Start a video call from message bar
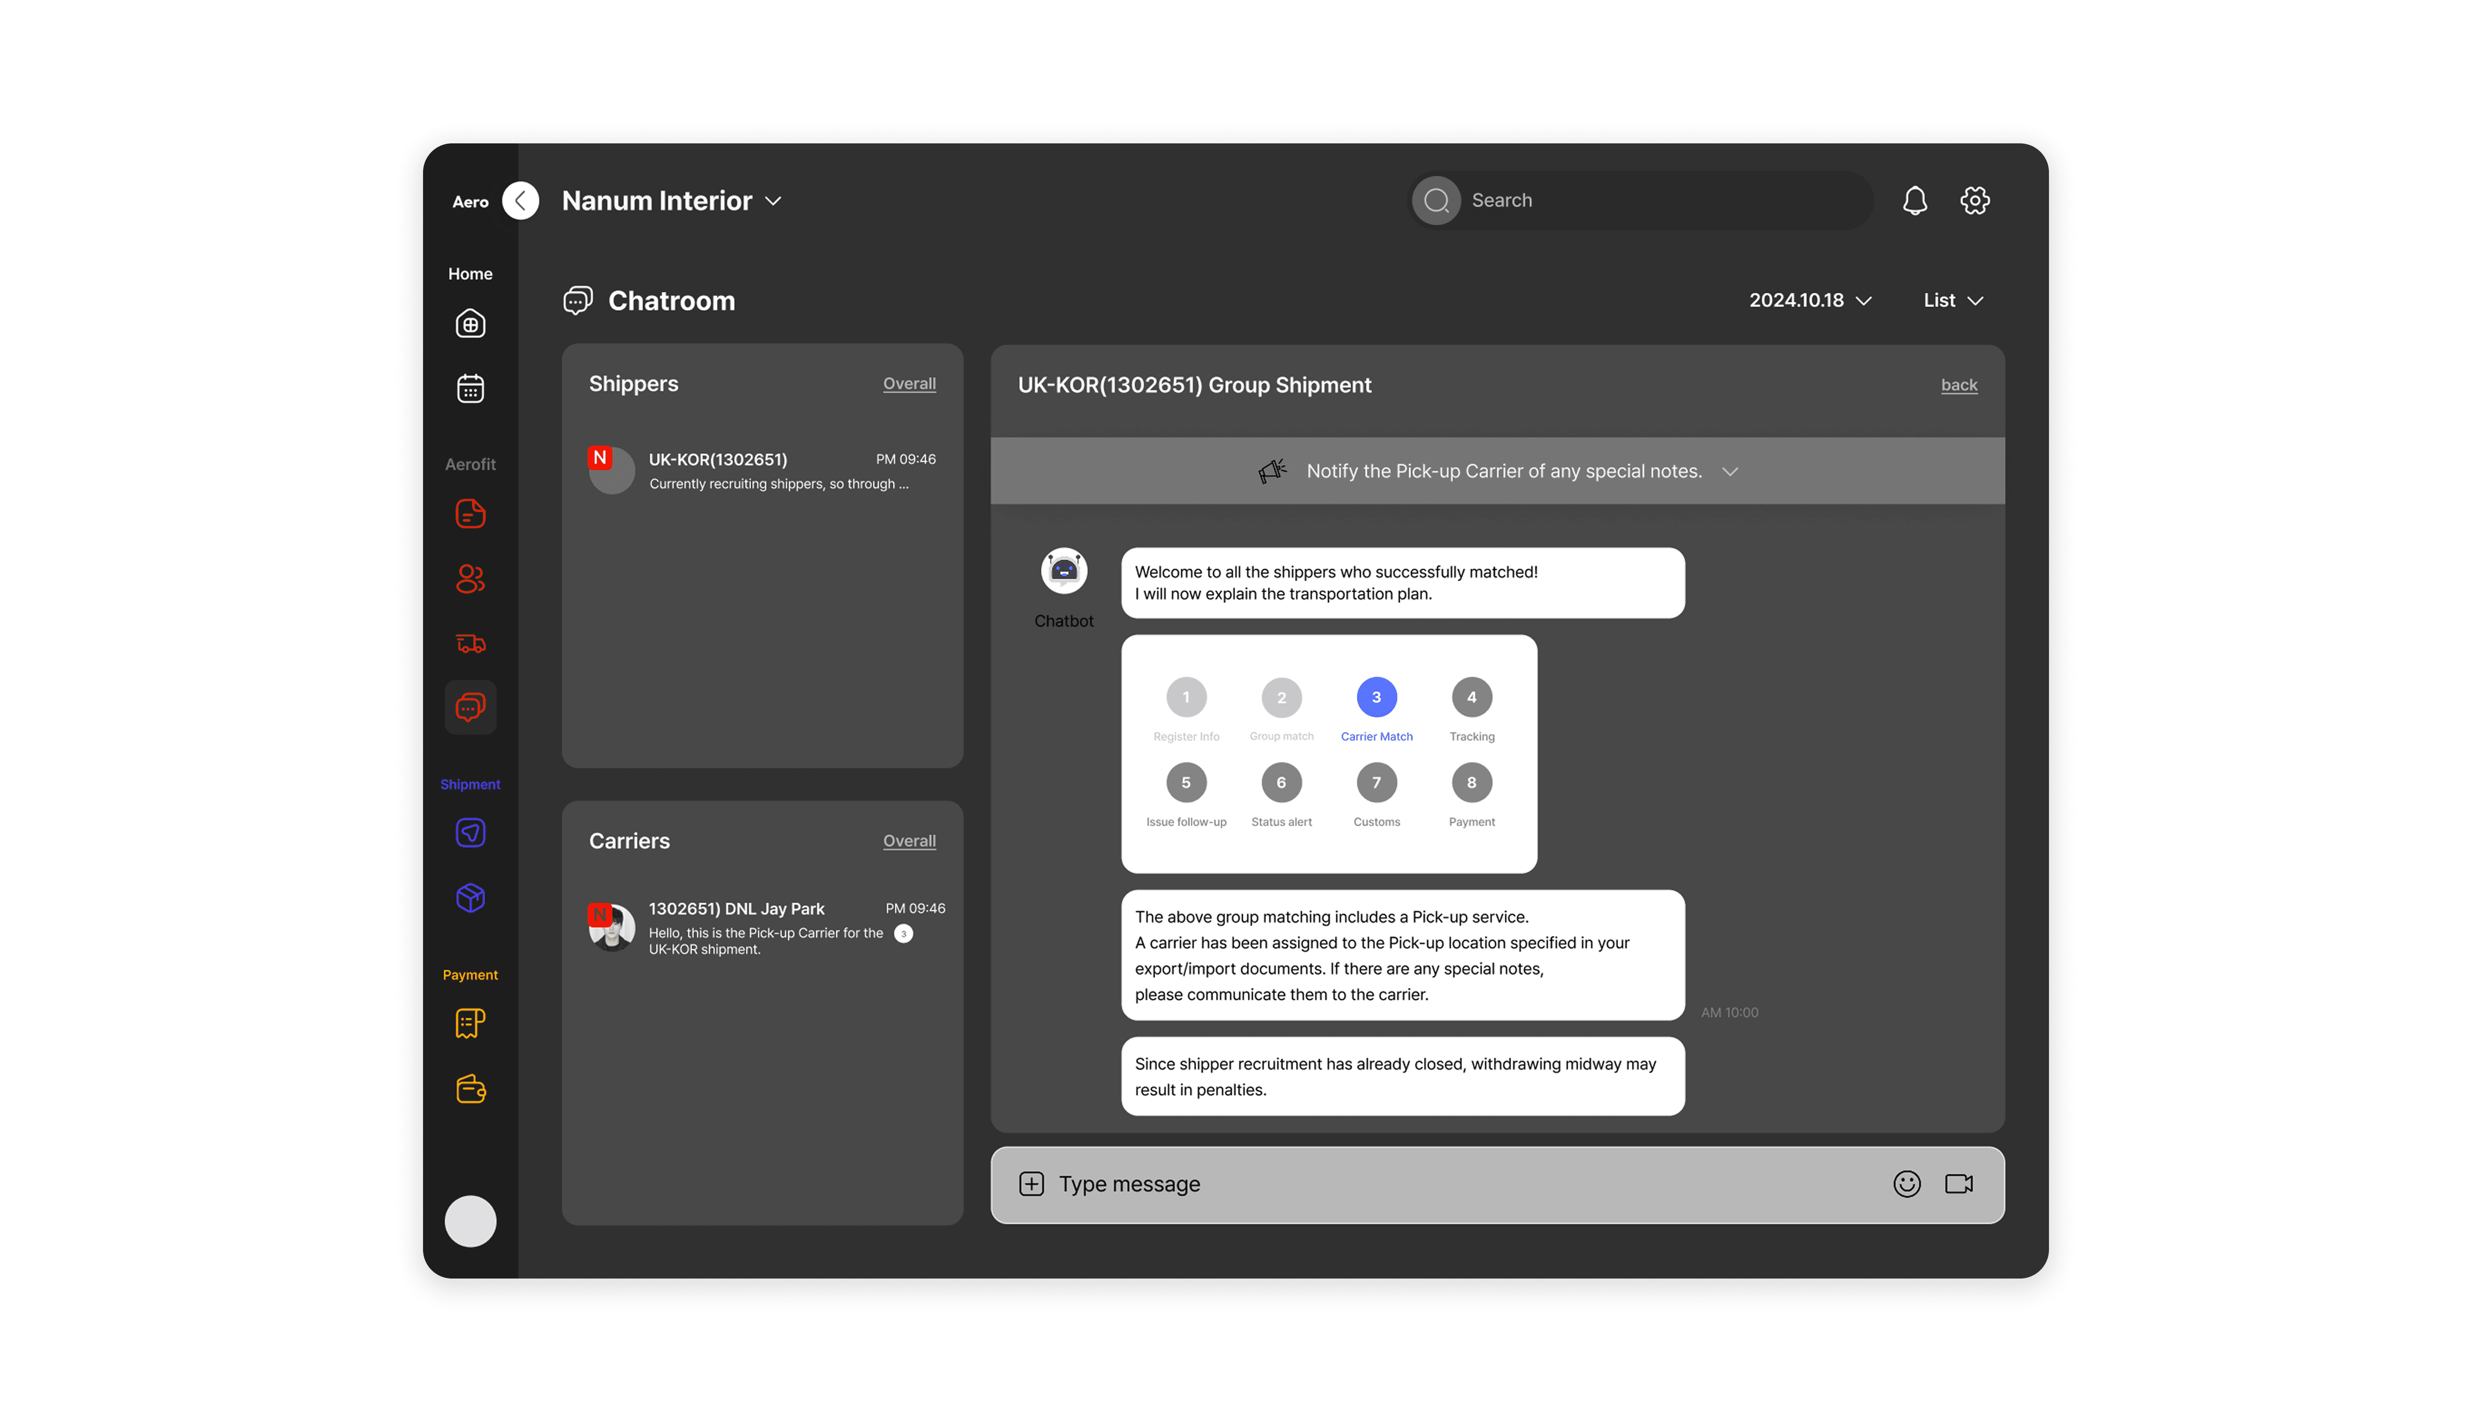 pyautogui.click(x=1959, y=1184)
